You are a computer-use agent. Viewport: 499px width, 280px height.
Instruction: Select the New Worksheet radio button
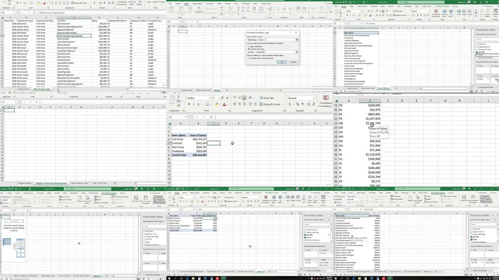[249, 46]
